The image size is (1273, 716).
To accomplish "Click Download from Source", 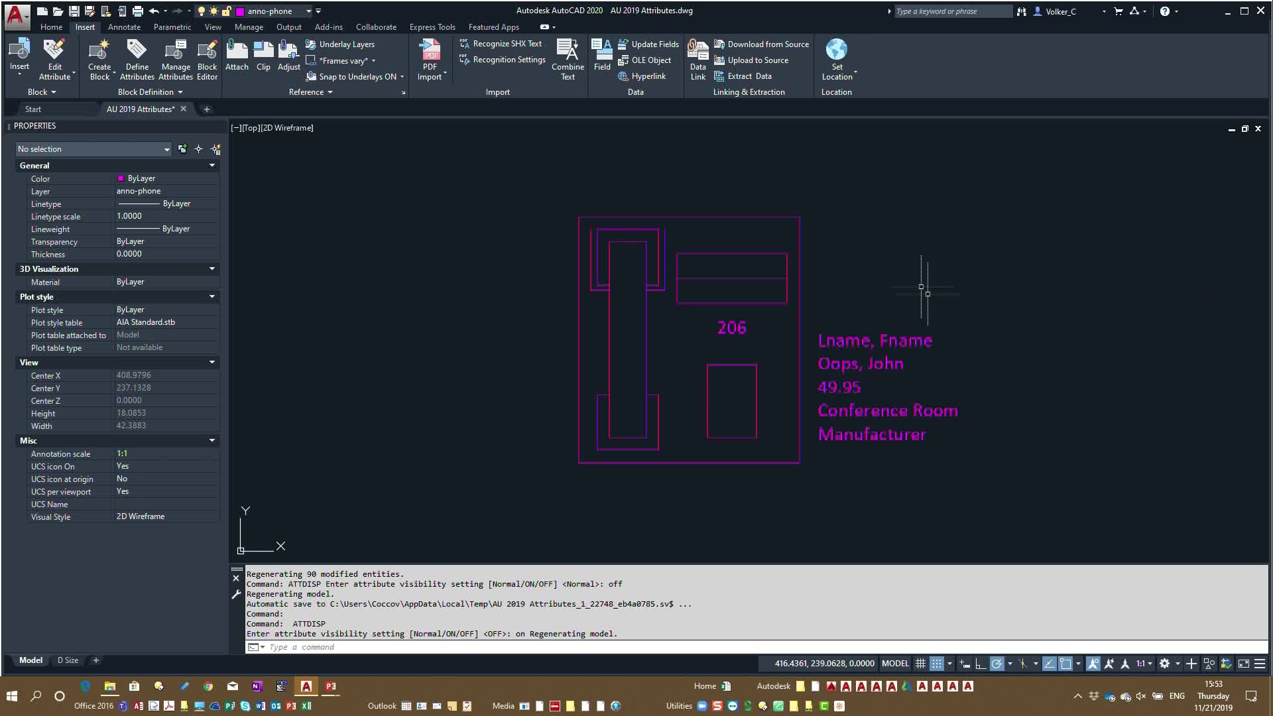I will [x=761, y=44].
